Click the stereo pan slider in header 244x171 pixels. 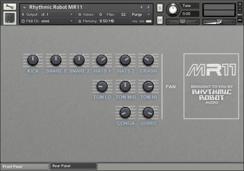click(182, 22)
